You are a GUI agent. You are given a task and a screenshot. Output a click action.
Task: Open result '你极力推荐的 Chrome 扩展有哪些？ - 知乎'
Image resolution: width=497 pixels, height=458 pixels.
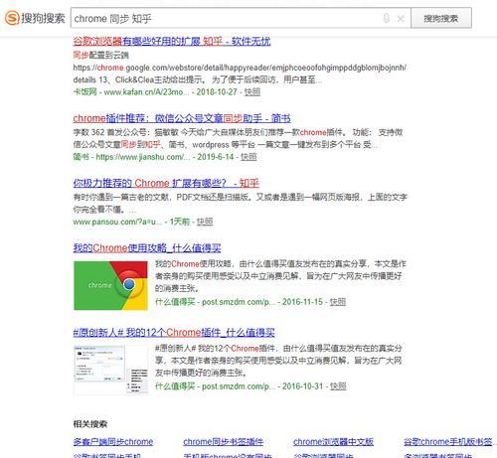(x=166, y=183)
